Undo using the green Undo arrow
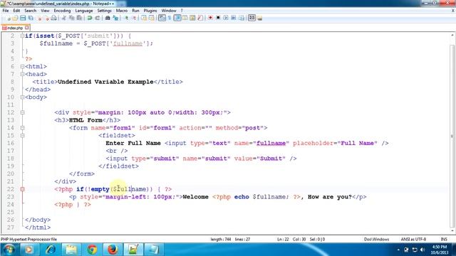This screenshot has height=256, width=456. pyautogui.click(x=90, y=18)
